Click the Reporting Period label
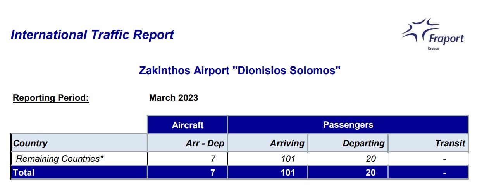Image resolution: width=482 pixels, height=188 pixels. click(x=51, y=98)
